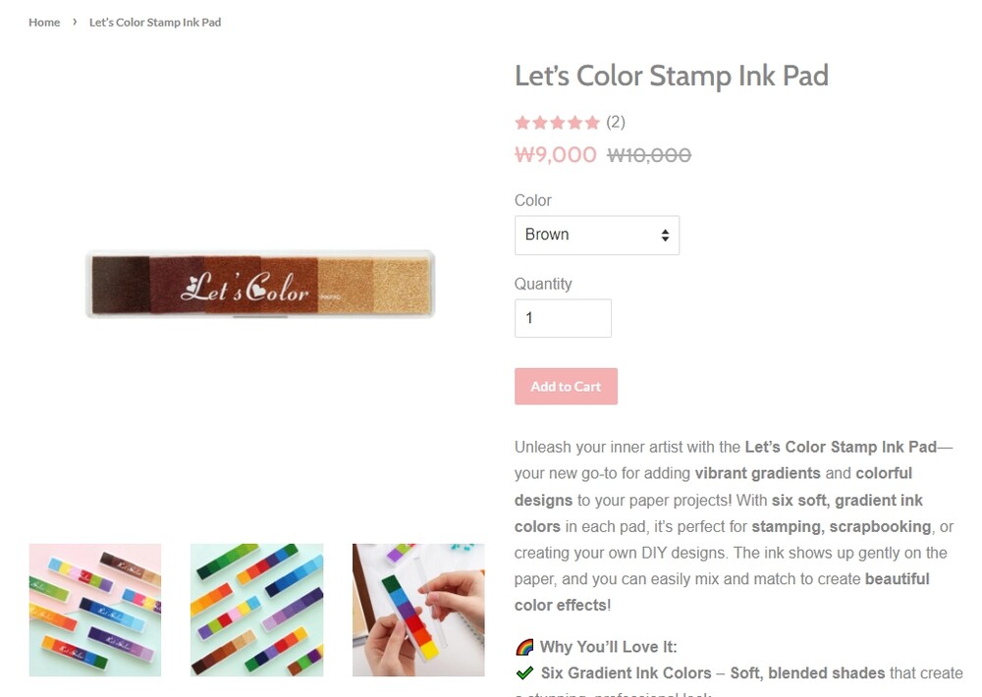Image resolution: width=982 pixels, height=697 pixels.
Task: Select the pink background ink pads thumbnail
Action: click(95, 610)
